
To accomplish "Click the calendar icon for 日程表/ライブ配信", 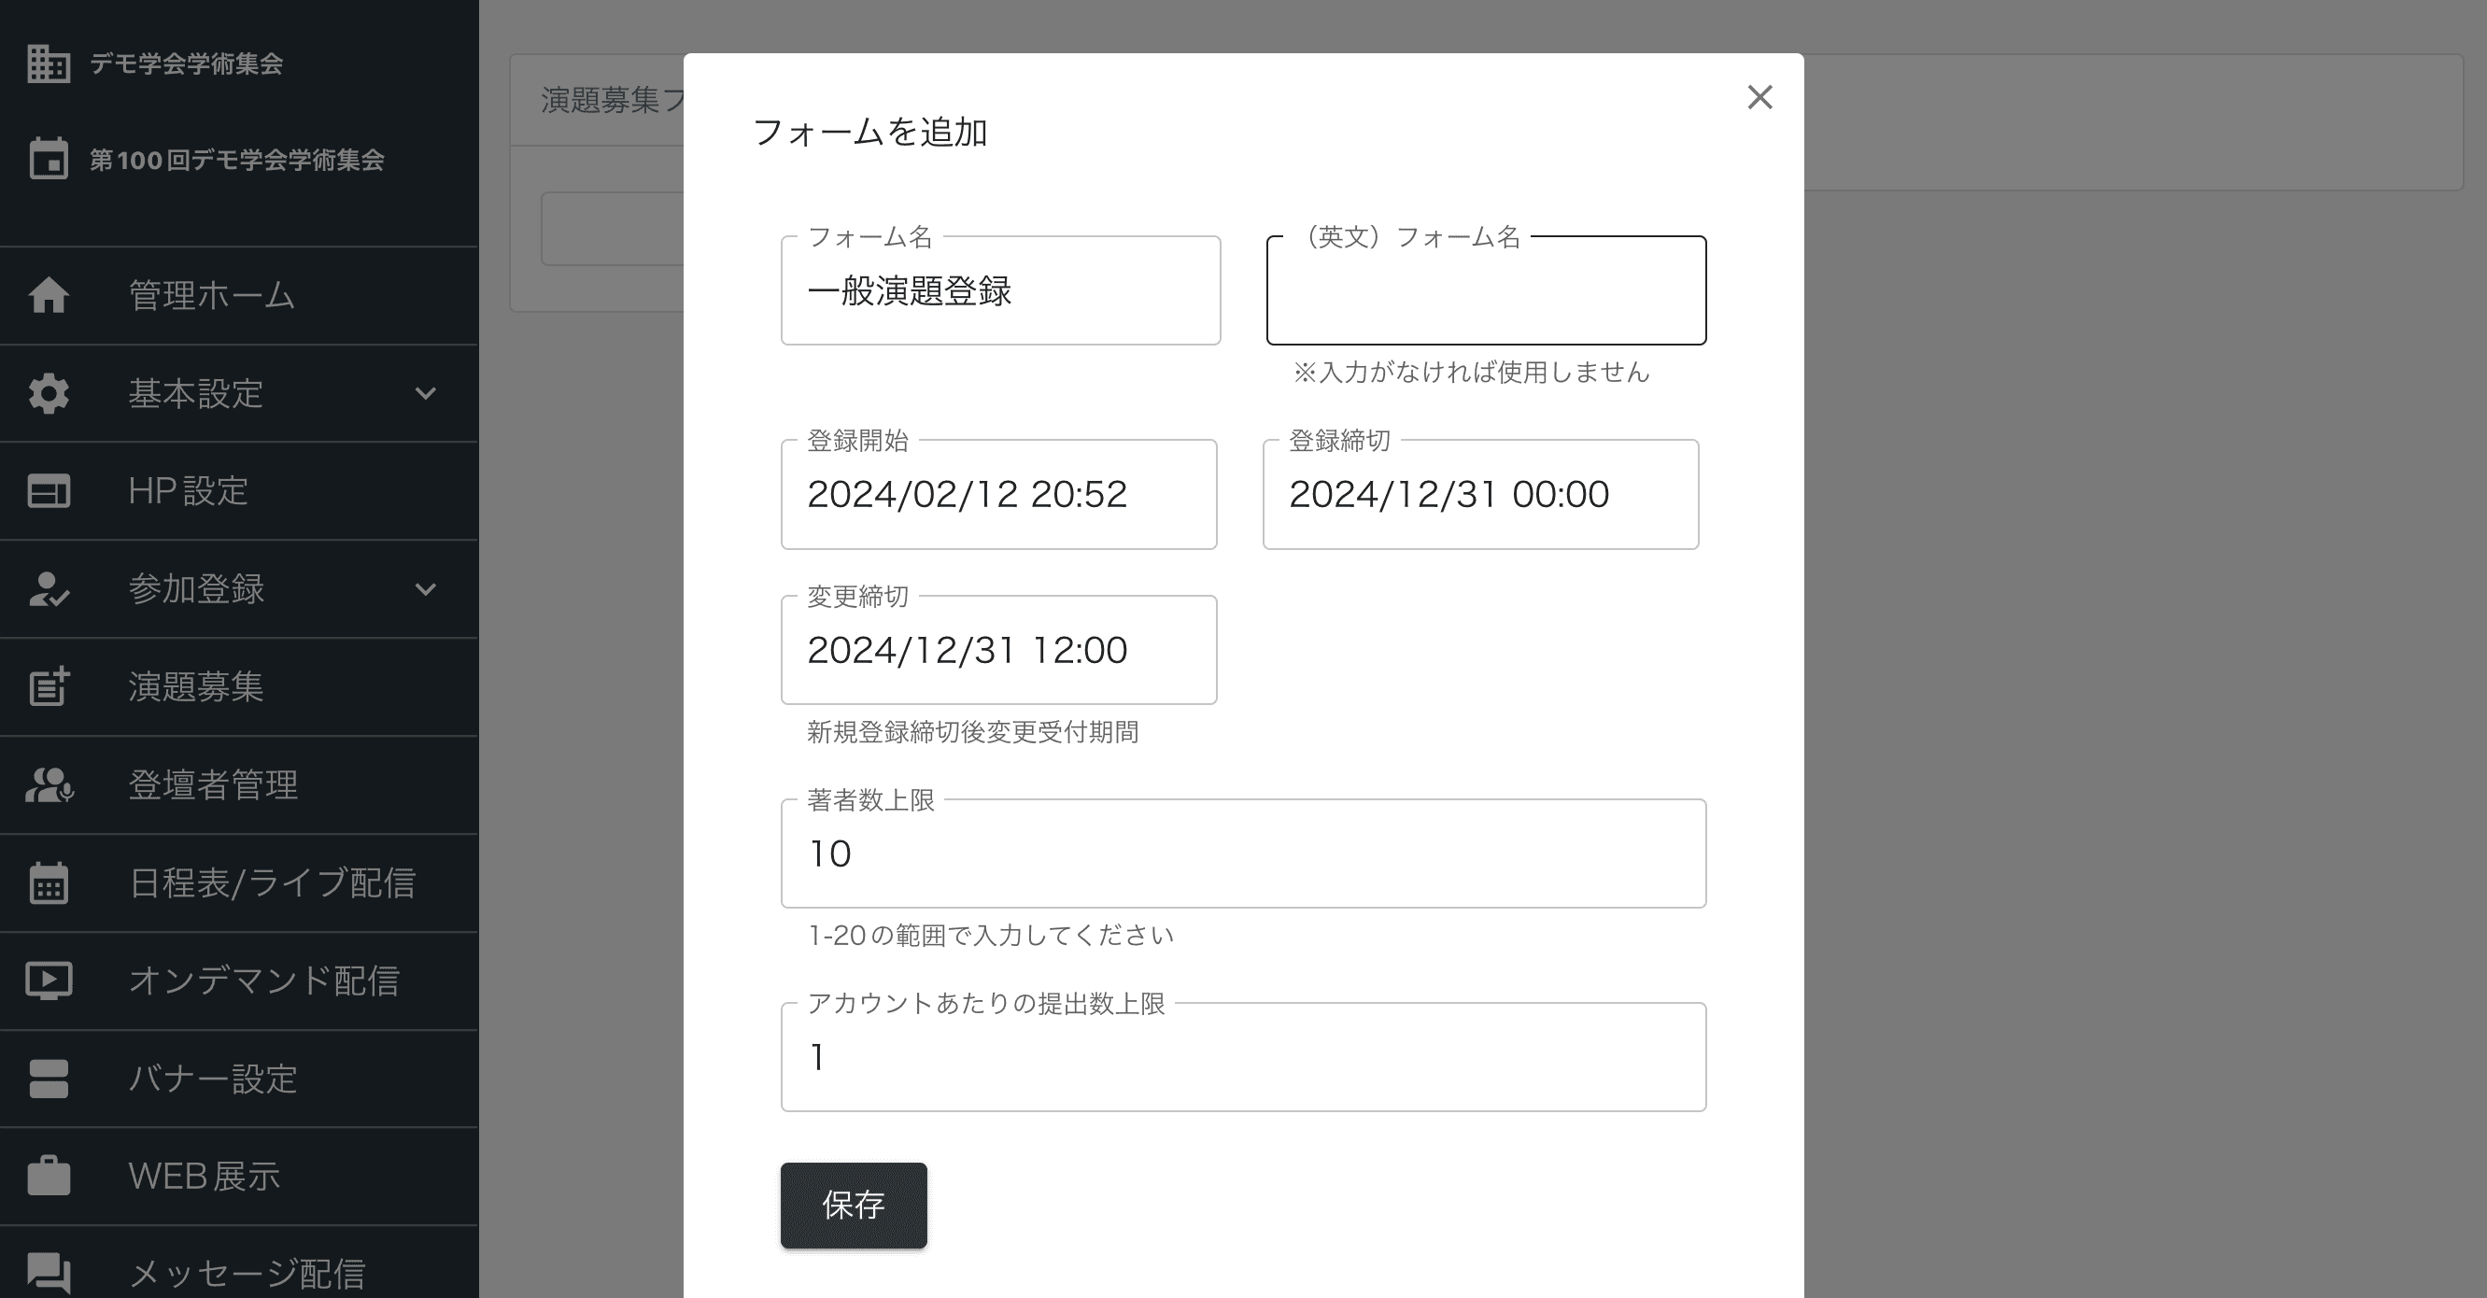I will (49, 882).
